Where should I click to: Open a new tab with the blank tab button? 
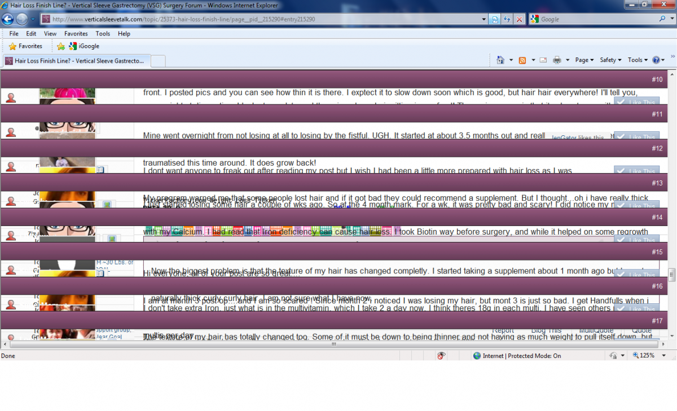tap(158, 60)
